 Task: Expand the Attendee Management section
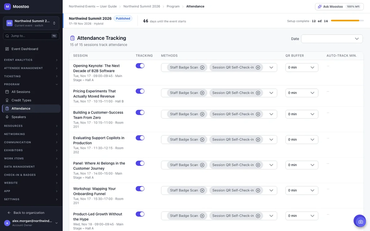click(31, 68)
